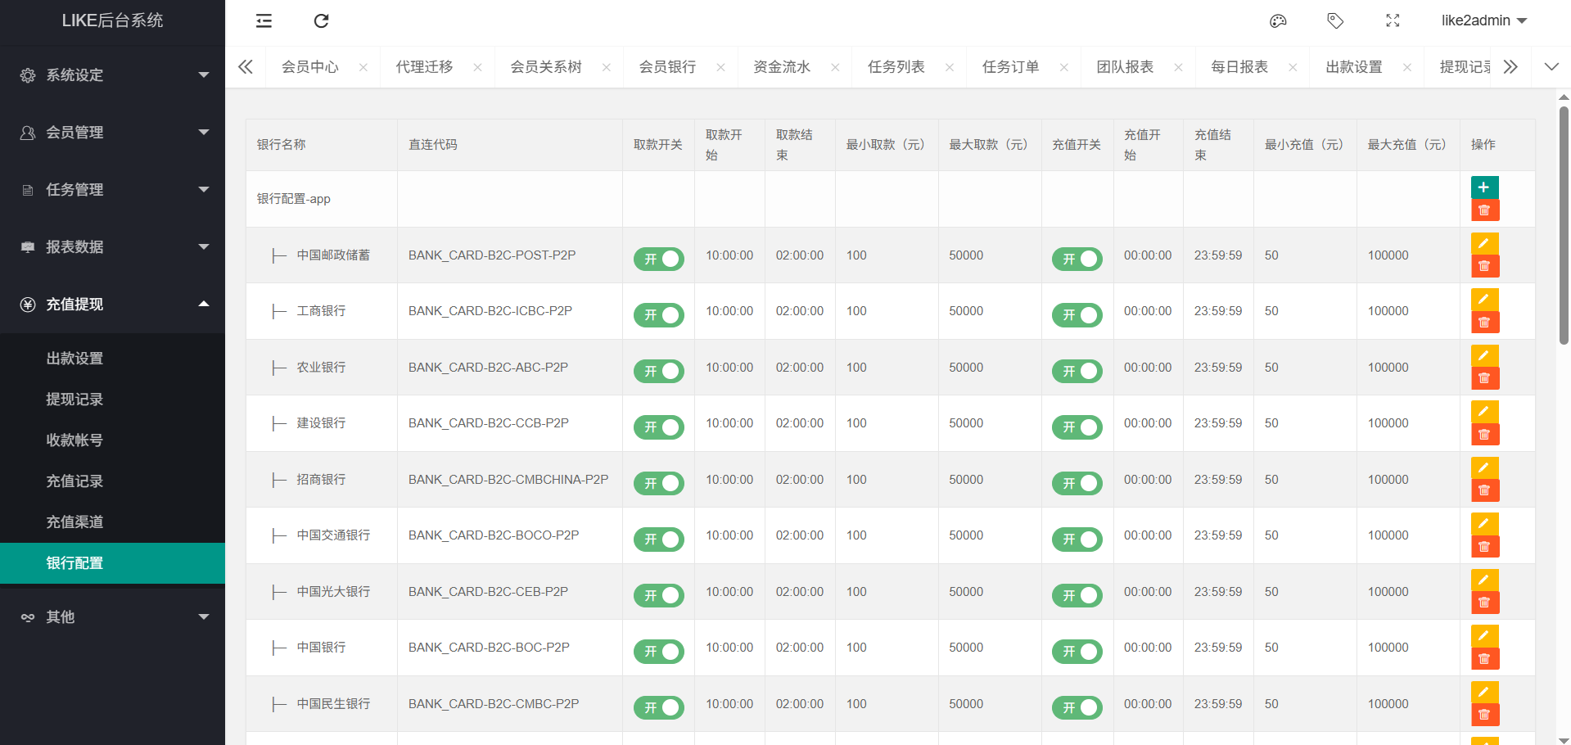
Task: Click the LIKE后台系统 logo title
Action: (112, 21)
